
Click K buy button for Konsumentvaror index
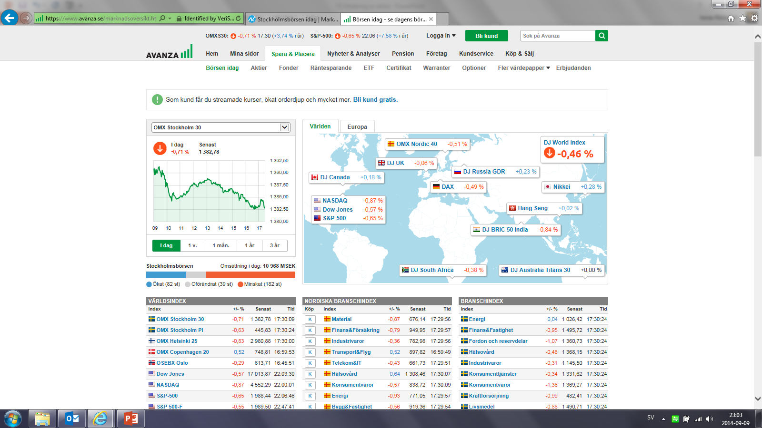pyautogui.click(x=310, y=385)
